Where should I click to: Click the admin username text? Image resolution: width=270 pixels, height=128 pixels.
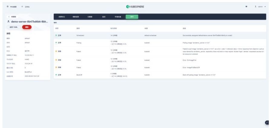coord(260,7)
